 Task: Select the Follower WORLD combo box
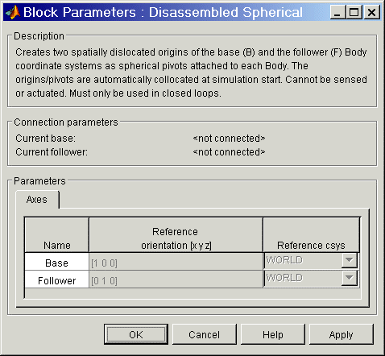pyautogui.click(x=311, y=278)
